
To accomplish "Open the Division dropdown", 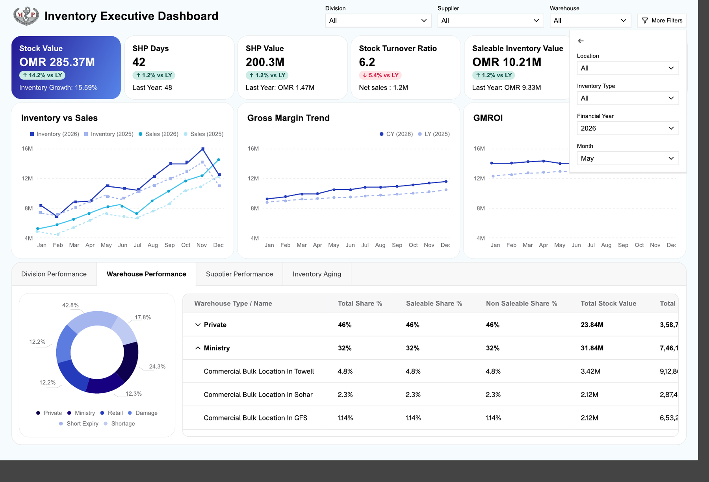I will 378,20.
